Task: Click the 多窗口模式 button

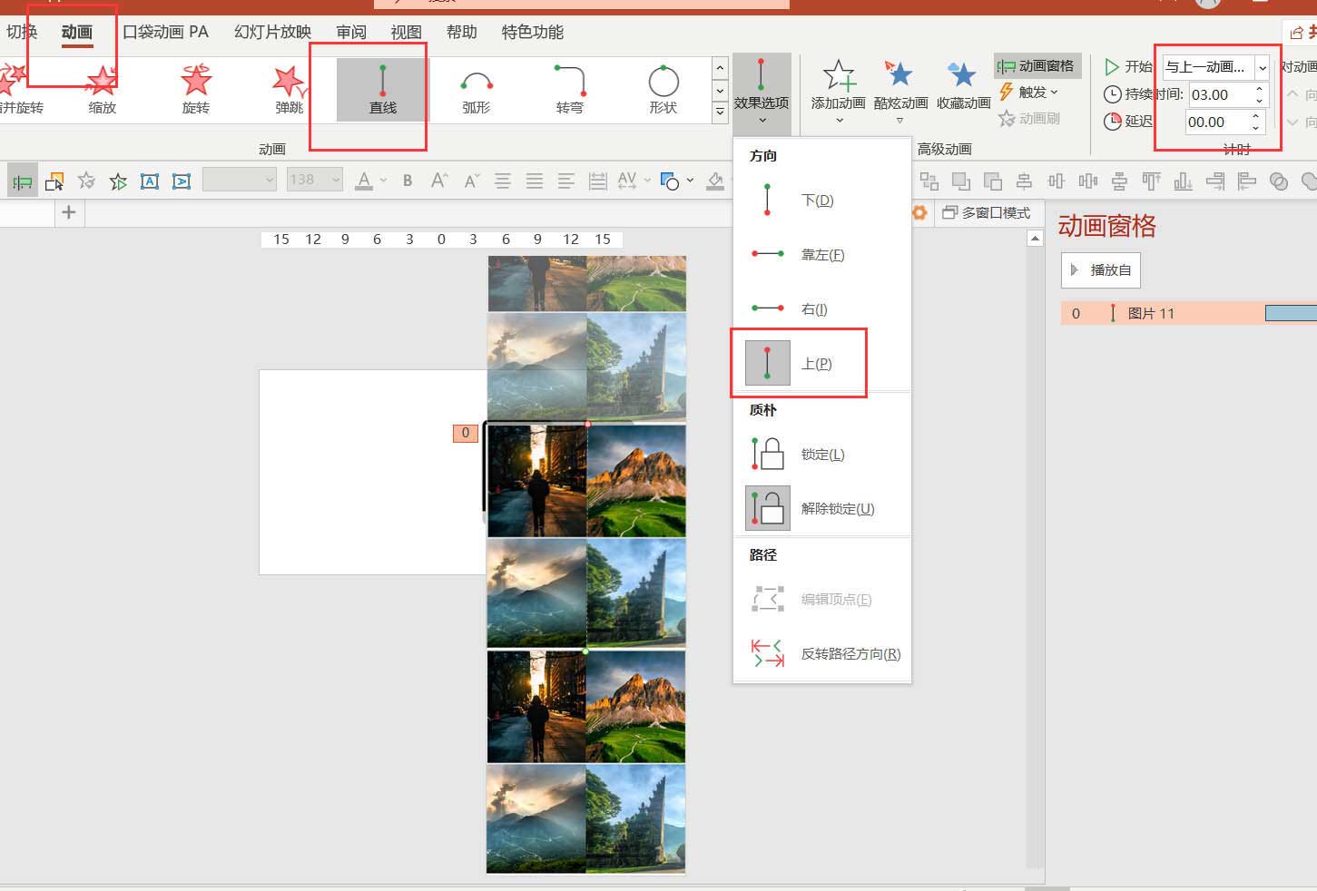Action: point(987,212)
